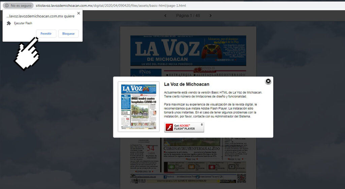Go to previous page with left arrow
The image size is (345, 189).
(165, 15)
